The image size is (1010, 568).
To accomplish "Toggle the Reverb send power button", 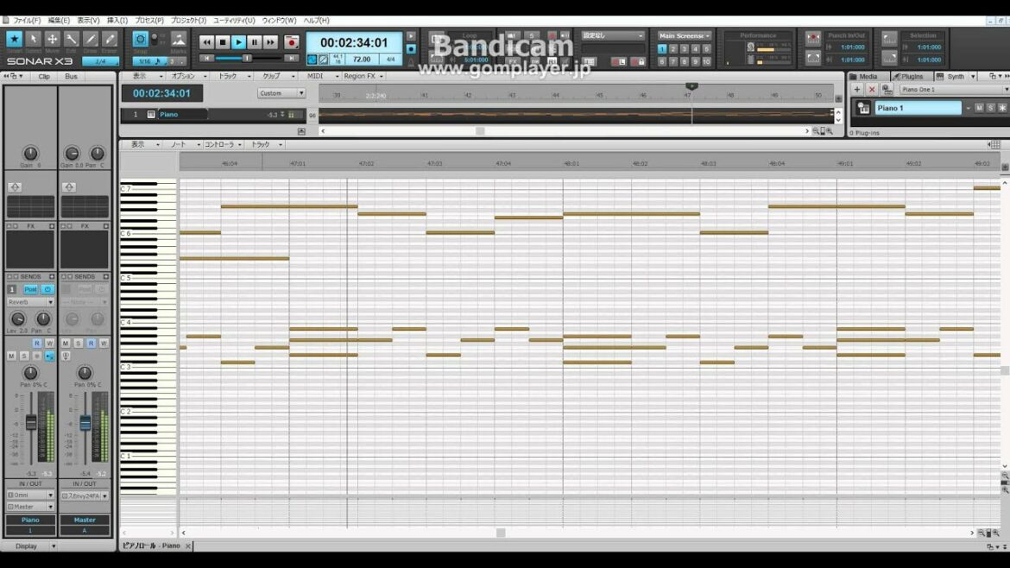I will (x=47, y=289).
